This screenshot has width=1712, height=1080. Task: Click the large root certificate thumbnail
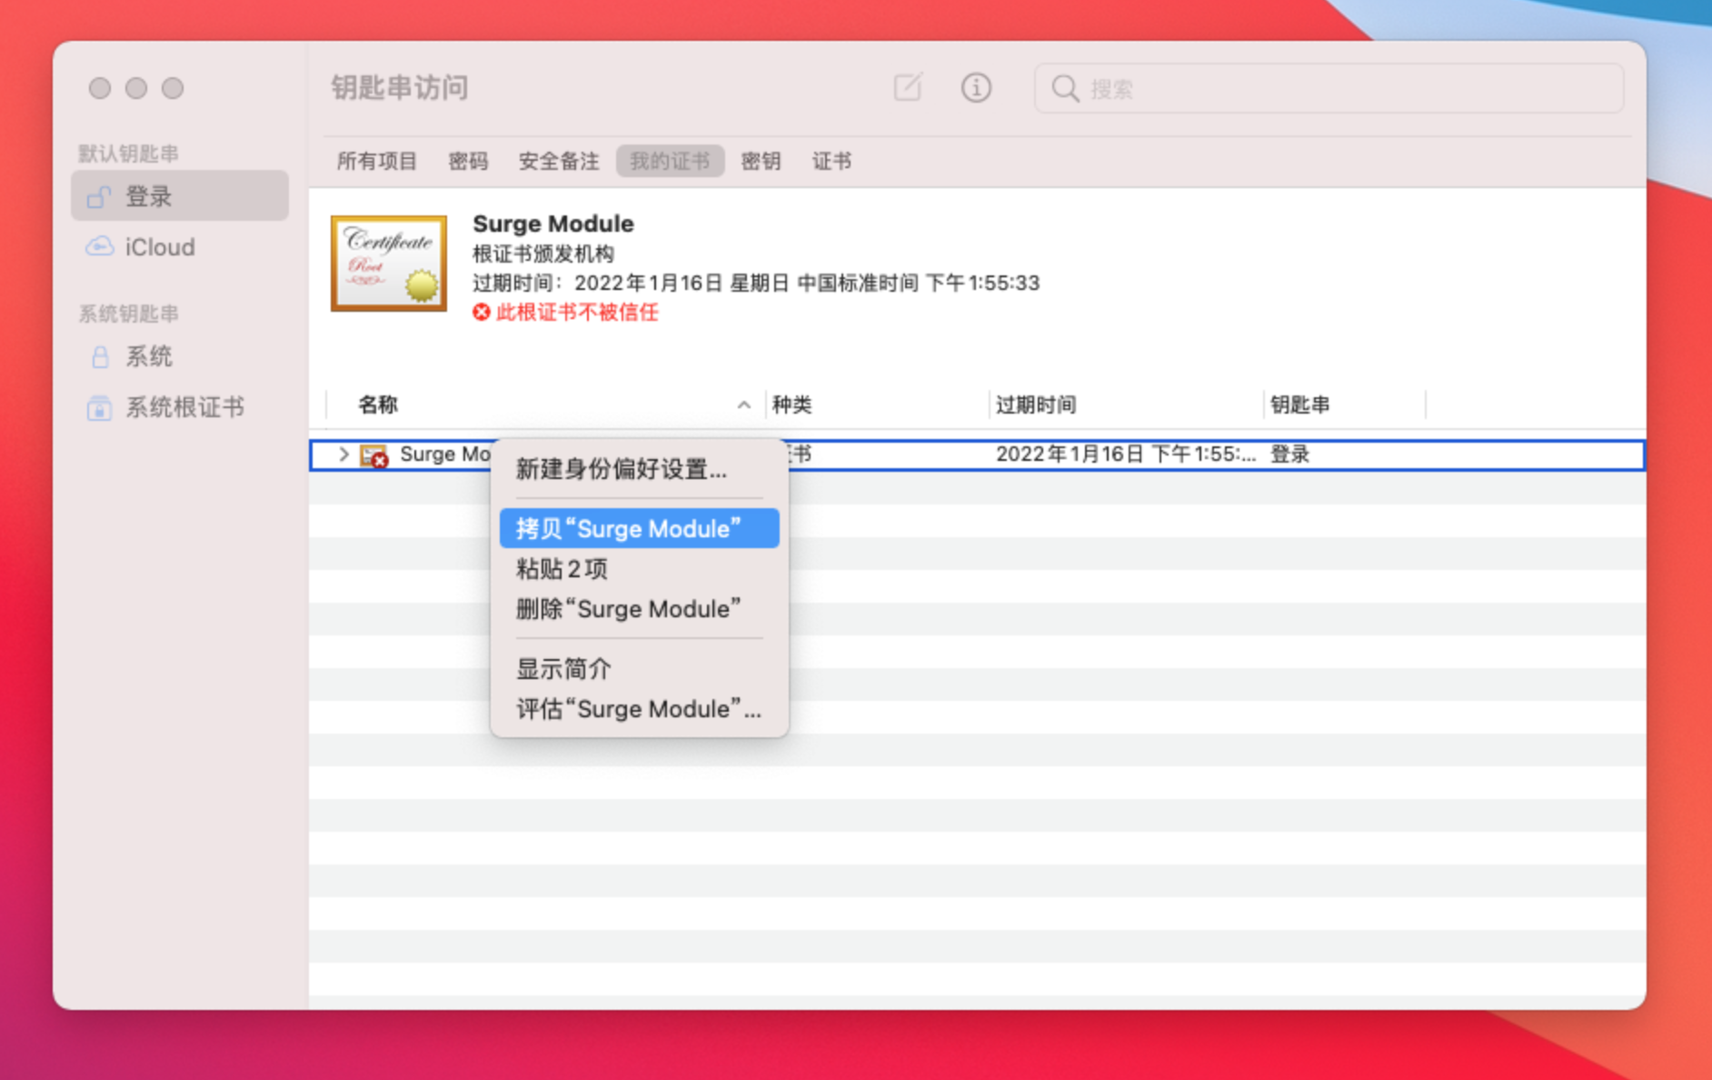pos(389,264)
